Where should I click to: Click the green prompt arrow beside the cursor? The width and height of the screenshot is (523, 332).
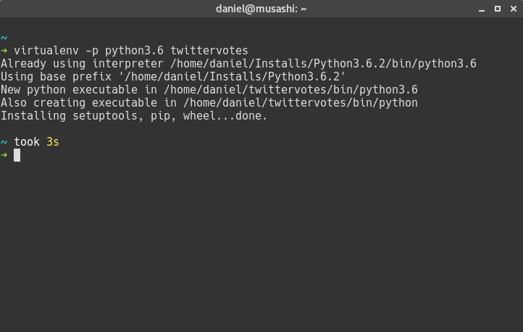pyautogui.click(x=4, y=155)
